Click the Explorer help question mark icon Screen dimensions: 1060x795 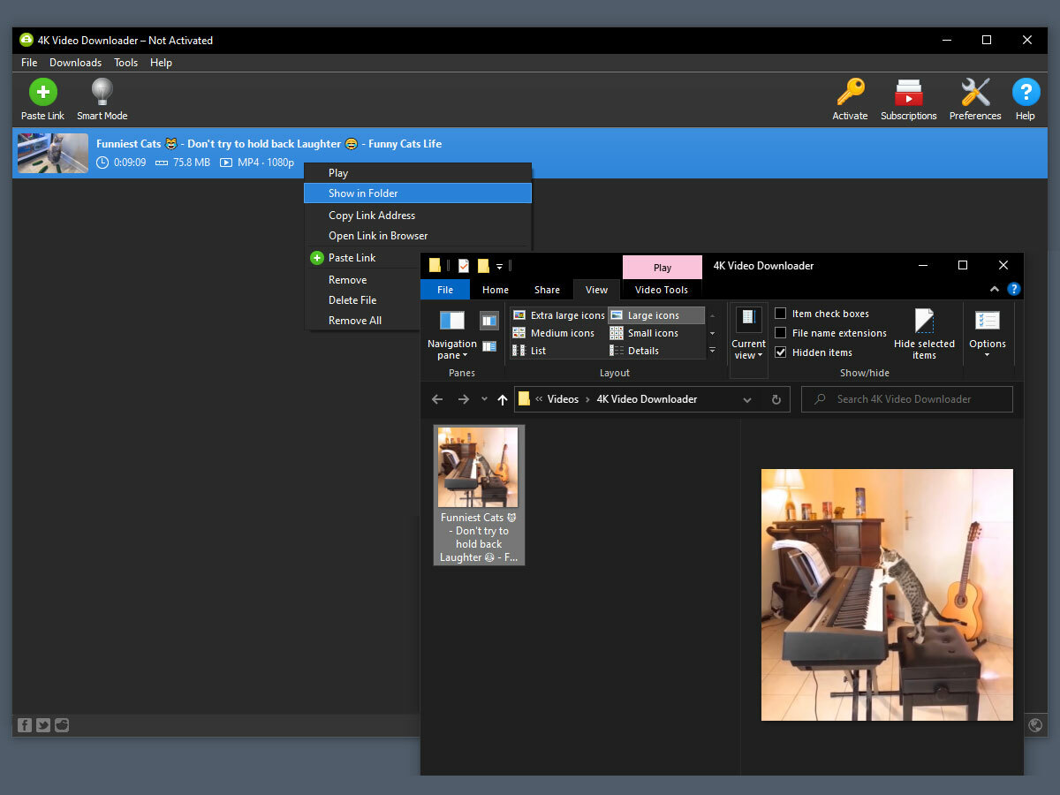click(x=1014, y=289)
